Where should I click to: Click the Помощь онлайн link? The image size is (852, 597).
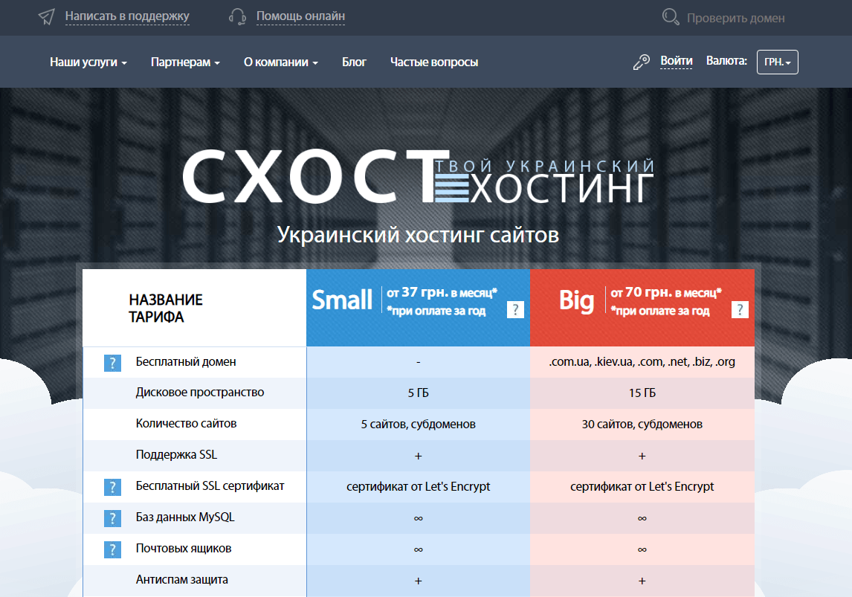300,16
